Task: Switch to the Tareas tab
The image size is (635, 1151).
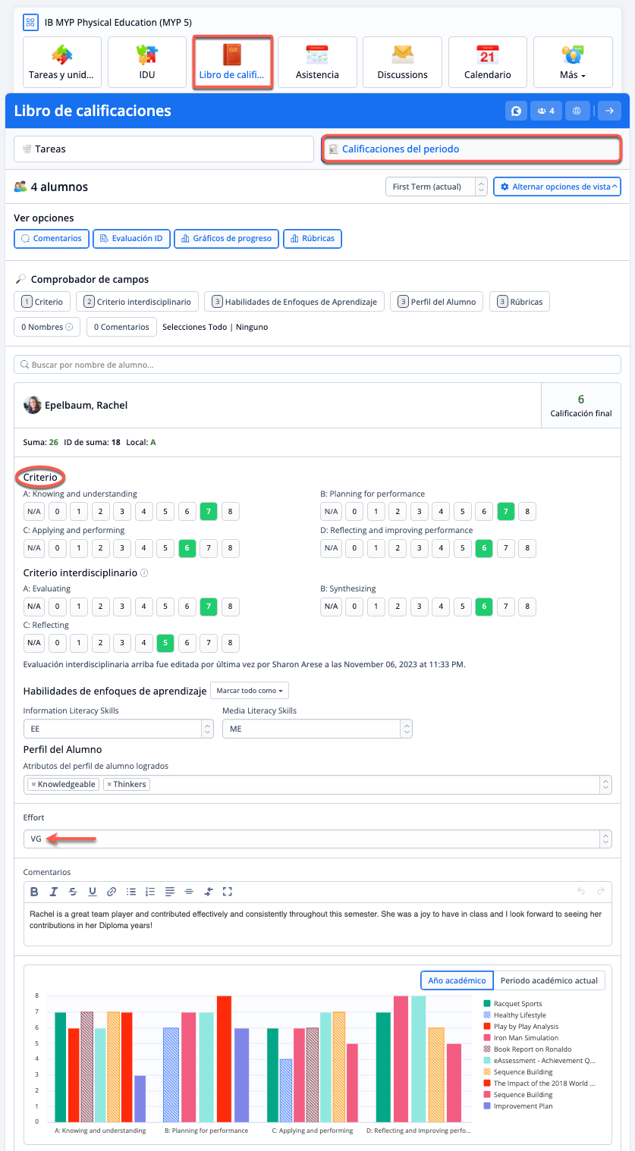Action: [163, 149]
